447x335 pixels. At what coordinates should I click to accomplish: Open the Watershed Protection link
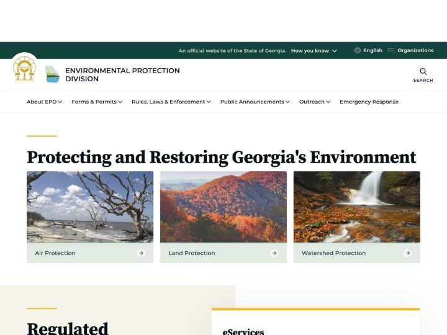tap(333, 253)
